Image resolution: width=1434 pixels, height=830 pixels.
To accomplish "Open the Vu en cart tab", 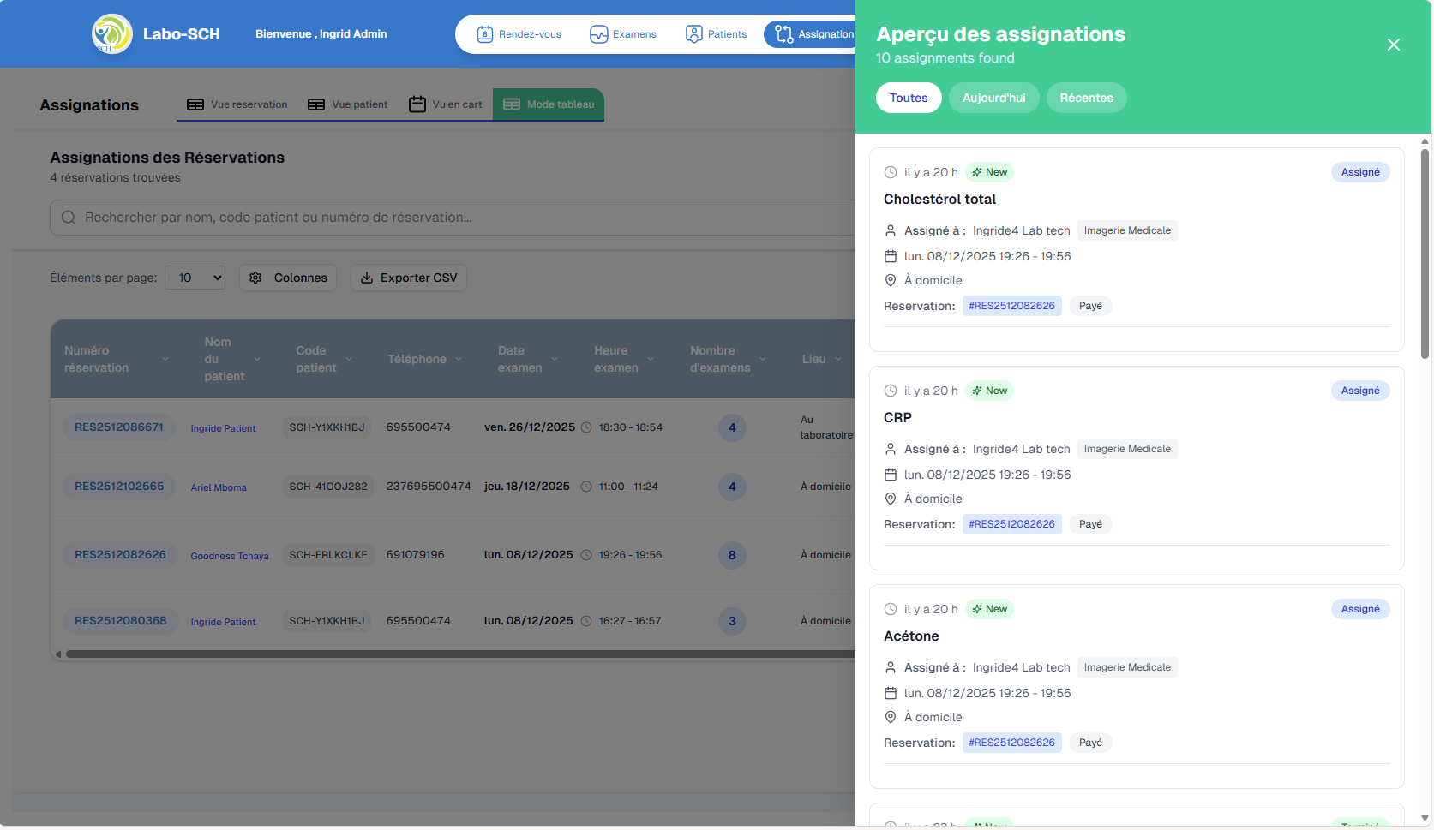I will 447,104.
